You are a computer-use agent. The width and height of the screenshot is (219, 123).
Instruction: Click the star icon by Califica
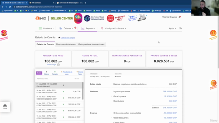pos(59,38)
